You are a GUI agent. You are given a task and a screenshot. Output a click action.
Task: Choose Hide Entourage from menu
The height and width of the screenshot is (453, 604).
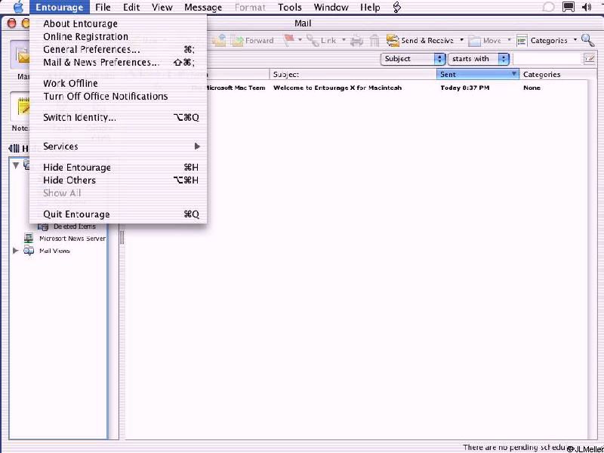coord(119,167)
